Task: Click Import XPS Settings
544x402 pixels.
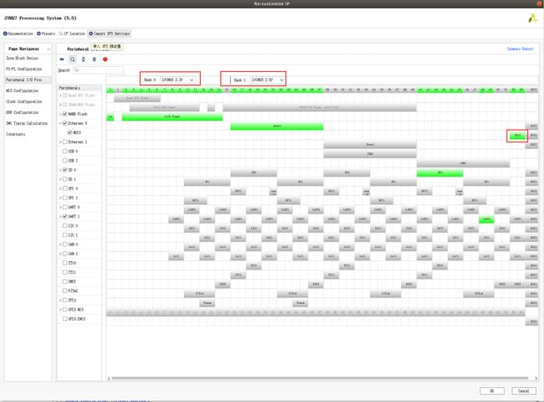Action: pos(110,33)
